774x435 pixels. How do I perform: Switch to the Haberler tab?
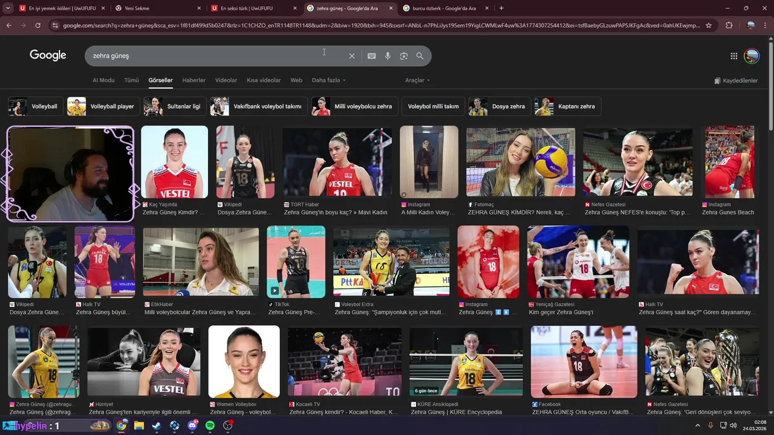[194, 80]
